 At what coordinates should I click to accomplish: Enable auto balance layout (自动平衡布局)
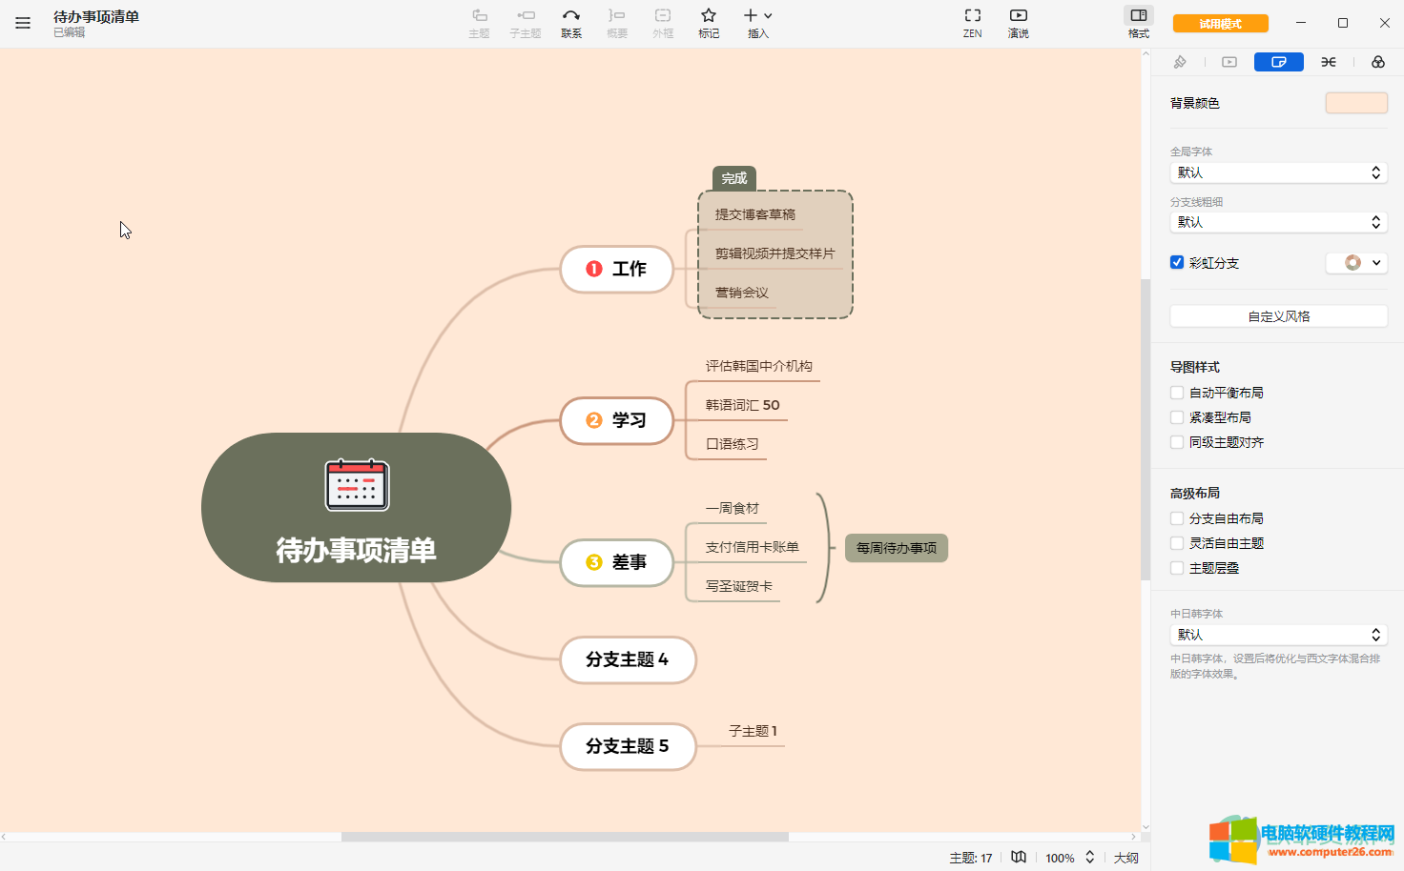click(1177, 393)
